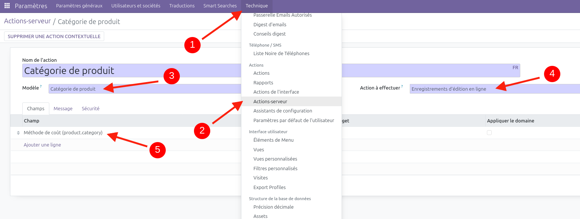The image size is (580, 219).
Task: Open the Action à effectuer dropdown
Action: (493, 89)
